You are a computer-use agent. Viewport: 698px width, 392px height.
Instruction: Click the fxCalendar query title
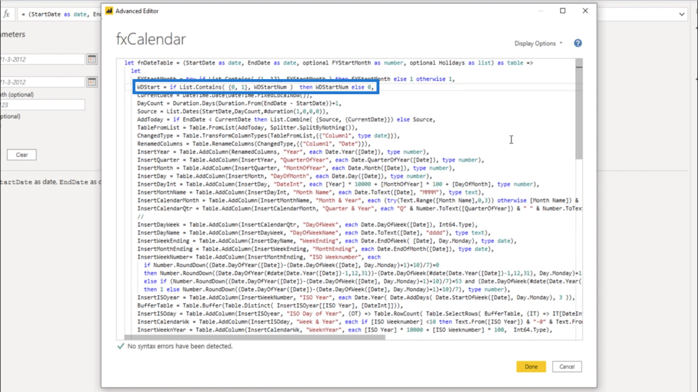tap(151, 39)
